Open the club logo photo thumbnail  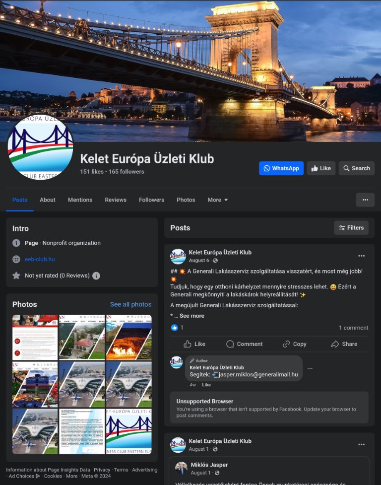pyautogui.click(x=129, y=431)
